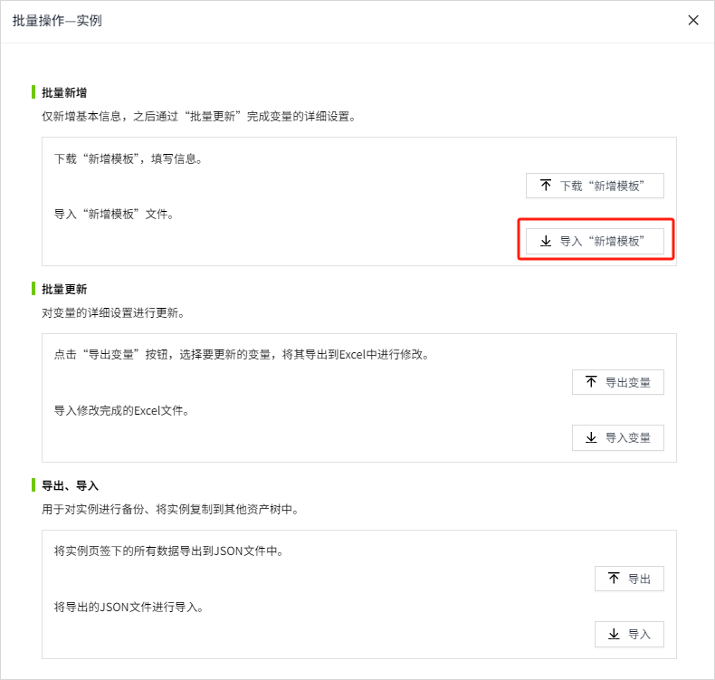Import the filled 新增模板 file
The height and width of the screenshot is (680, 715).
(x=595, y=241)
